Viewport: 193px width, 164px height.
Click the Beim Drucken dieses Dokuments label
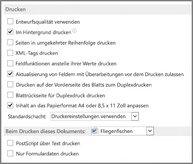45,131
